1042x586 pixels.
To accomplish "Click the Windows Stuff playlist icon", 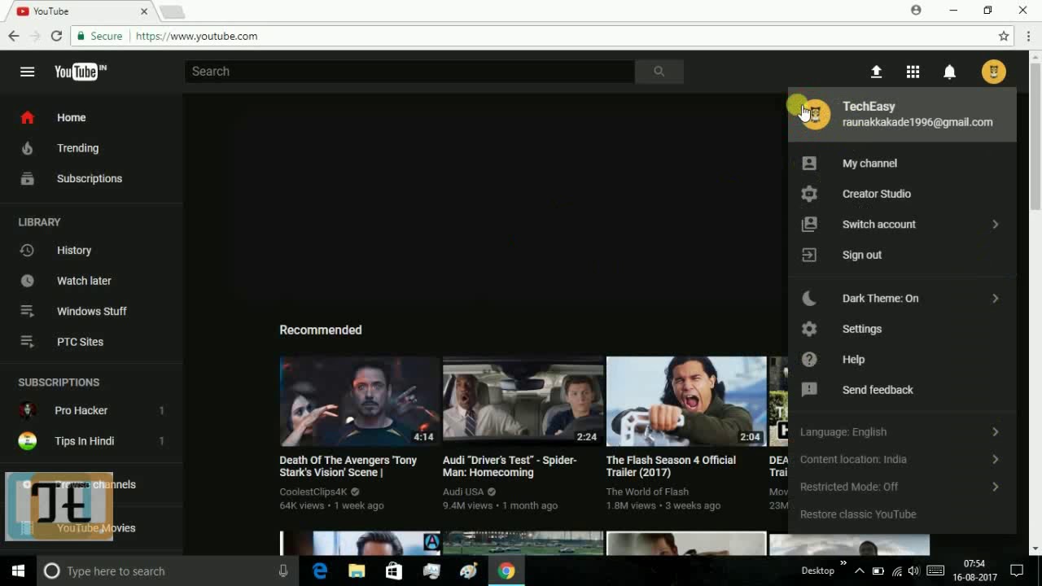I will (27, 311).
